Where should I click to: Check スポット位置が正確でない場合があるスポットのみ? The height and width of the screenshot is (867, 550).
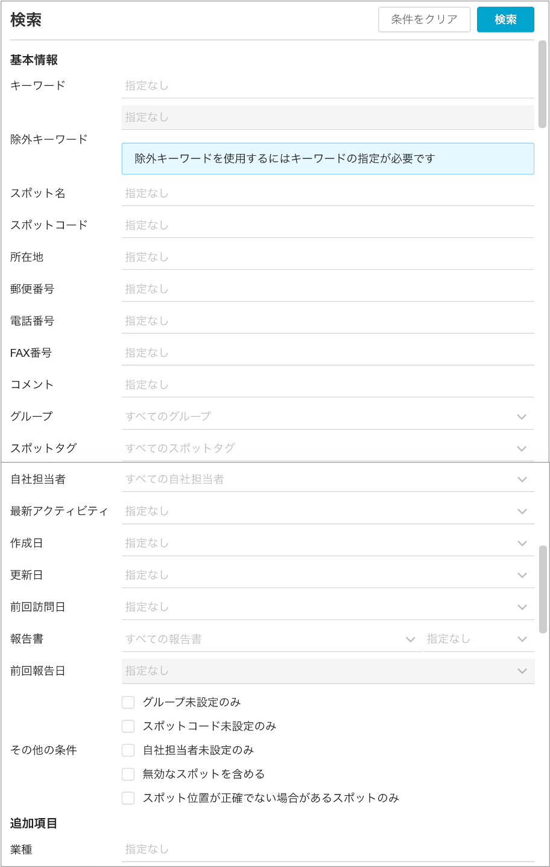click(128, 798)
